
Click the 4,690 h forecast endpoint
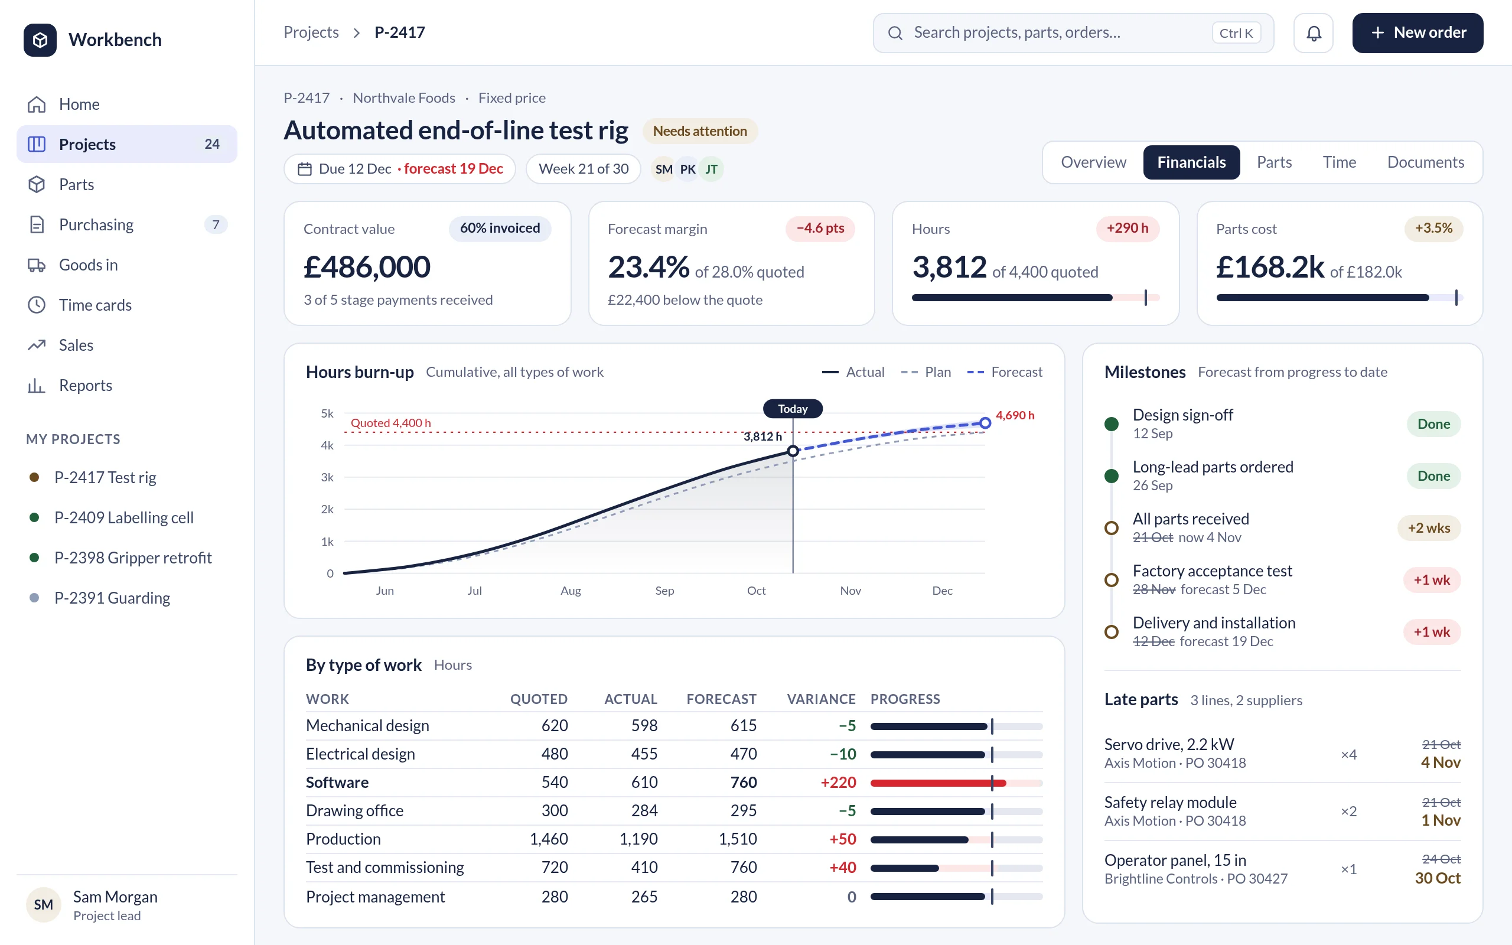click(x=985, y=423)
